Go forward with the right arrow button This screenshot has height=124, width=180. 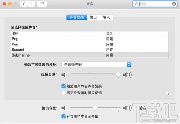pyautogui.click(x=31, y=4)
